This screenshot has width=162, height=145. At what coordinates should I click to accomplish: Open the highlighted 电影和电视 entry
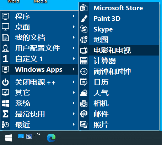pos(119,50)
